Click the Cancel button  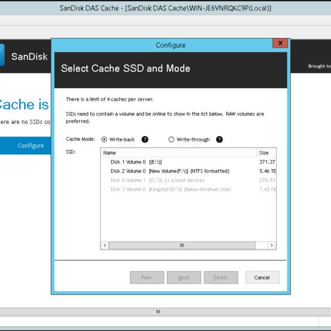coord(263,278)
